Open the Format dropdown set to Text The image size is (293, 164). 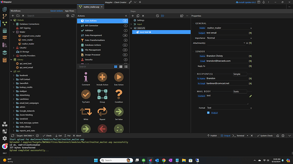pyautogui.click(x=229, y=108)
